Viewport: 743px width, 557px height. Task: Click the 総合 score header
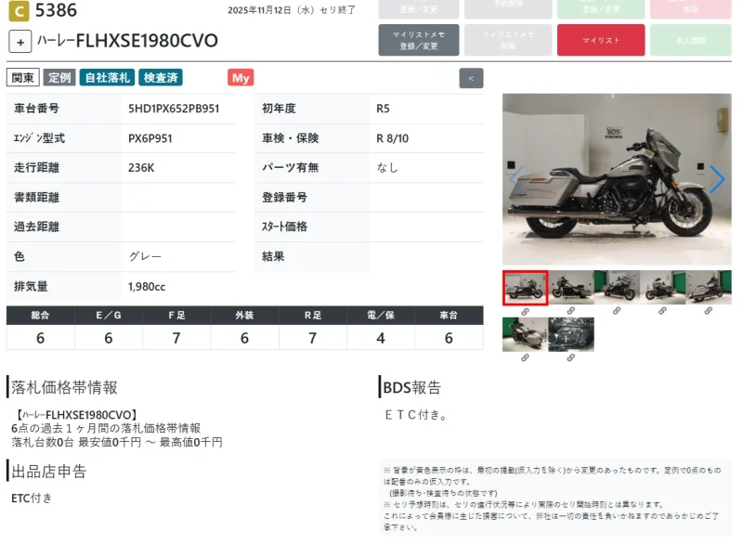(x=40, y=316)
